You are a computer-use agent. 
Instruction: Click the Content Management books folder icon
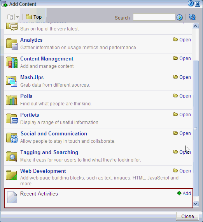pyautogui.click(x=12, y=62)
